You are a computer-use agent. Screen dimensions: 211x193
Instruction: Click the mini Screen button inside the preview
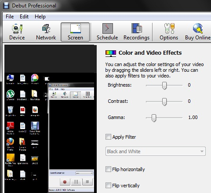pyautogui.click(x=76, y=95)
